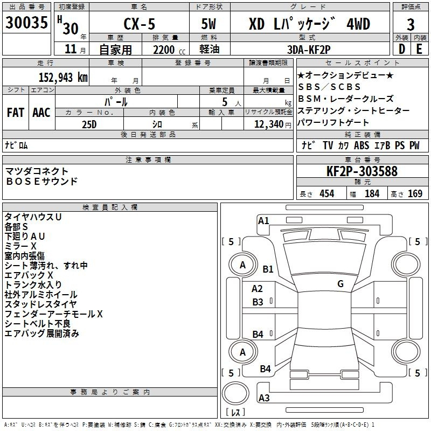The image size is (431, 431).
Task: Click the note フェンダーアーチモールX
Action: pos(53,314)
